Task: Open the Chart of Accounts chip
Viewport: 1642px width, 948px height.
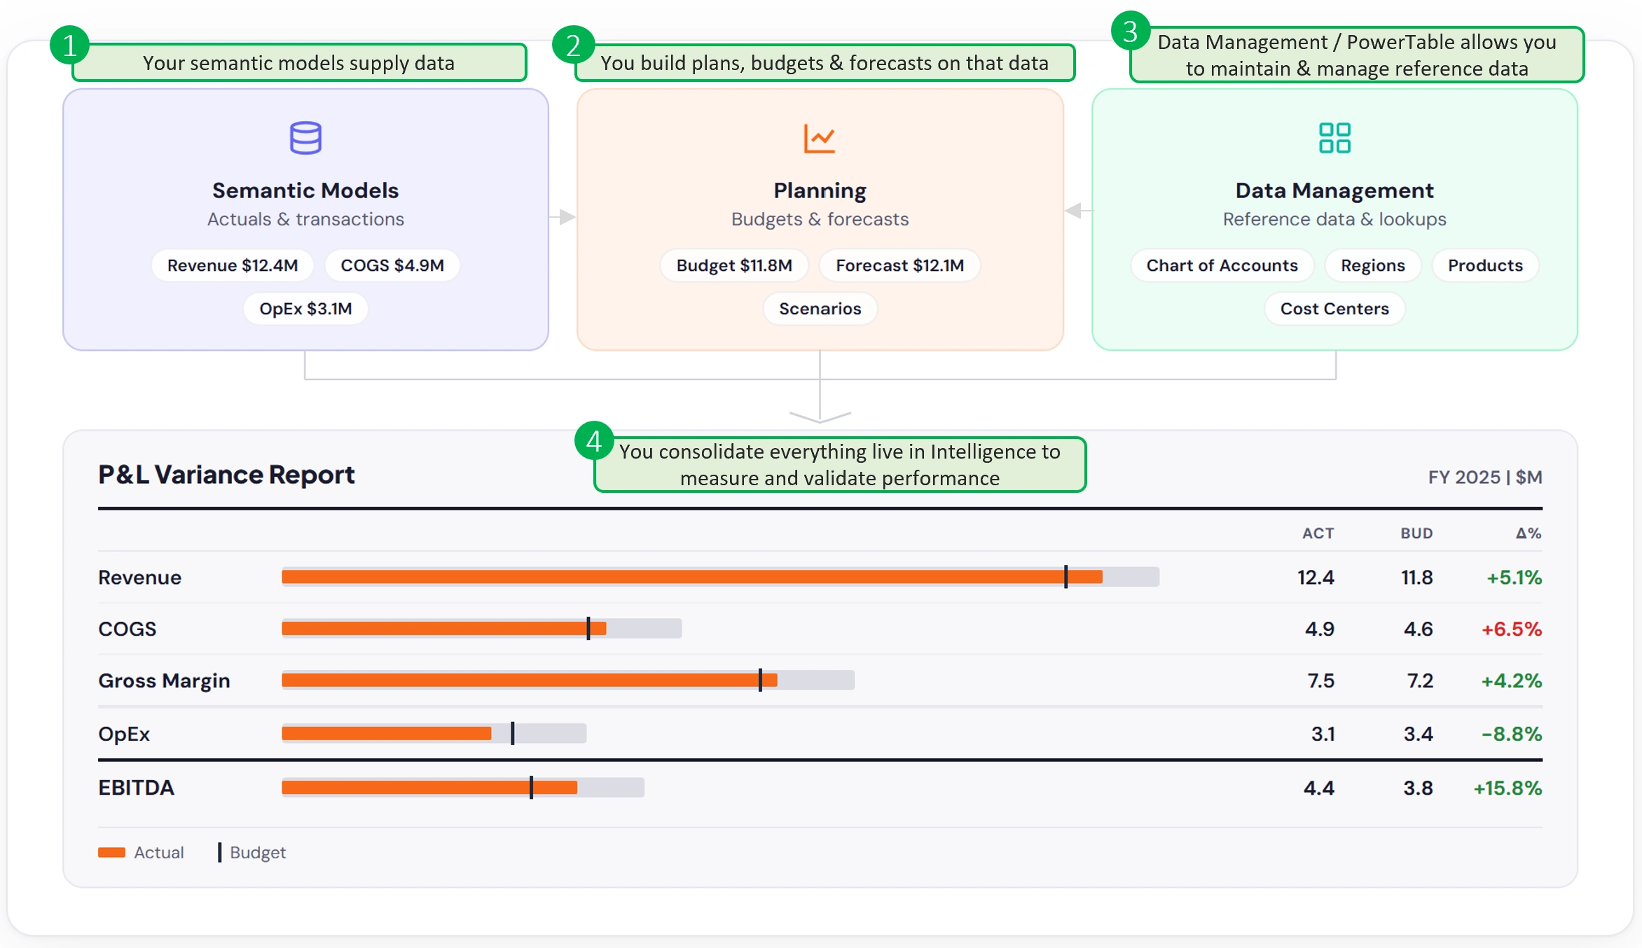Action: [x=1222, y=265]
